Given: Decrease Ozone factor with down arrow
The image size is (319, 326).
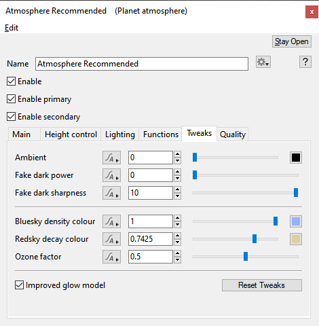Looking at the screenshot, I should pos(178,260).
